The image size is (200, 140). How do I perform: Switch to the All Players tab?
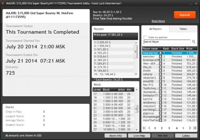point(155,29)
